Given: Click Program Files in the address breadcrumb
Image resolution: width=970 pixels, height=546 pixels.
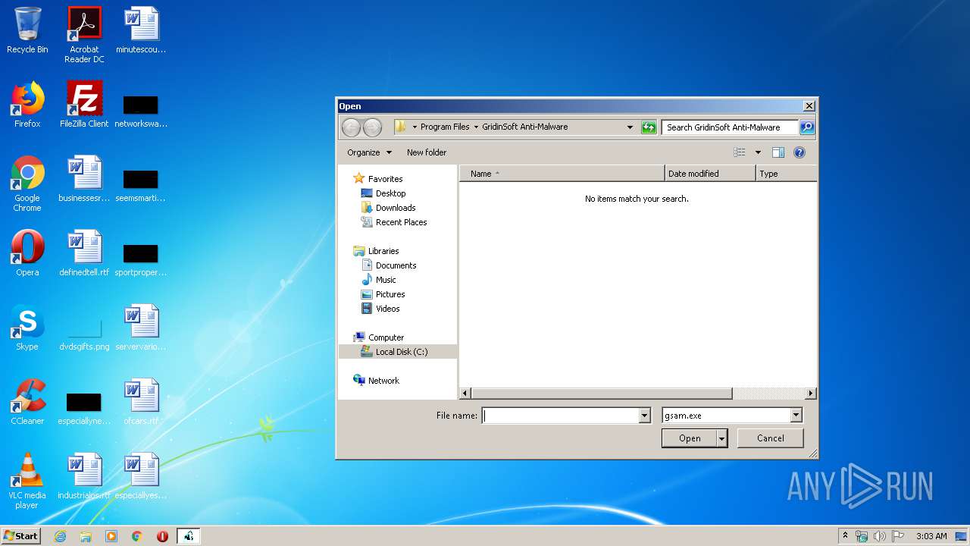Looking at the screenshot, I should pyautogui.click(x=445, y=127).
